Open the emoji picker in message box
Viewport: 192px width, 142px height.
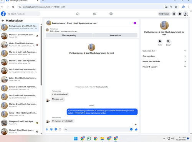coord(131,129)
